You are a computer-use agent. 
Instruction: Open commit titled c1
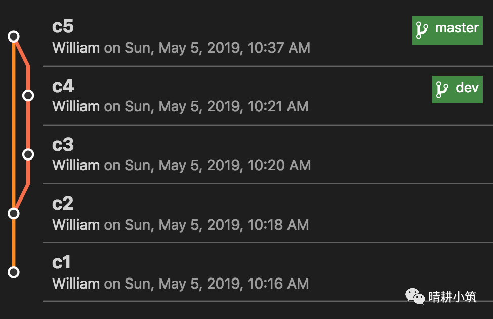62,262
